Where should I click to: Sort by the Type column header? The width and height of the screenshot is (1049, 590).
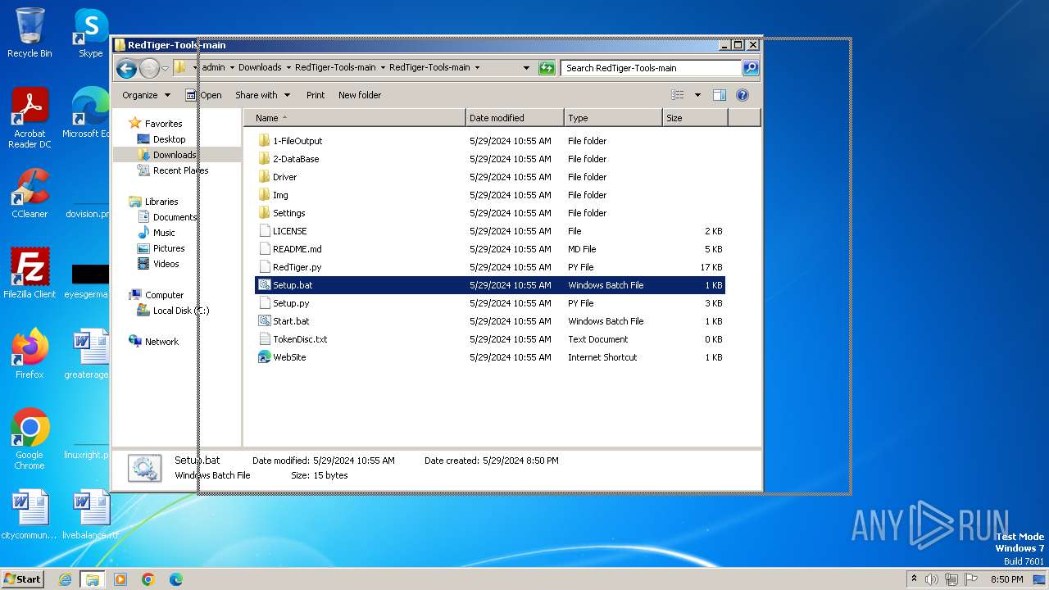click(x=613, y=118)
